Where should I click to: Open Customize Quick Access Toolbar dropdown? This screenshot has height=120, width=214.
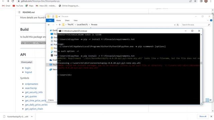pyautogui.click(x=59, y=16)
